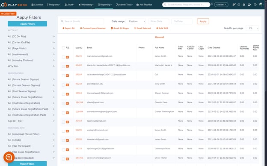Viewport: 267px width, 166px height.
Task: Expand All (Carrier On File) filter
Action: (31, 42)
